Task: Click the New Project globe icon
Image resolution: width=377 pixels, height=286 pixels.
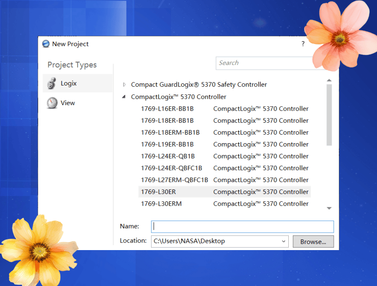Action: click(46, 44)
